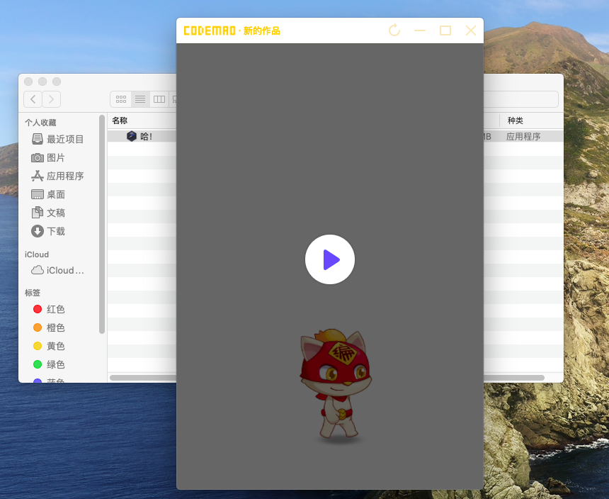Click the red-masked cat character sprite
This screenshot has width=609, height=499.
[336, 385]
